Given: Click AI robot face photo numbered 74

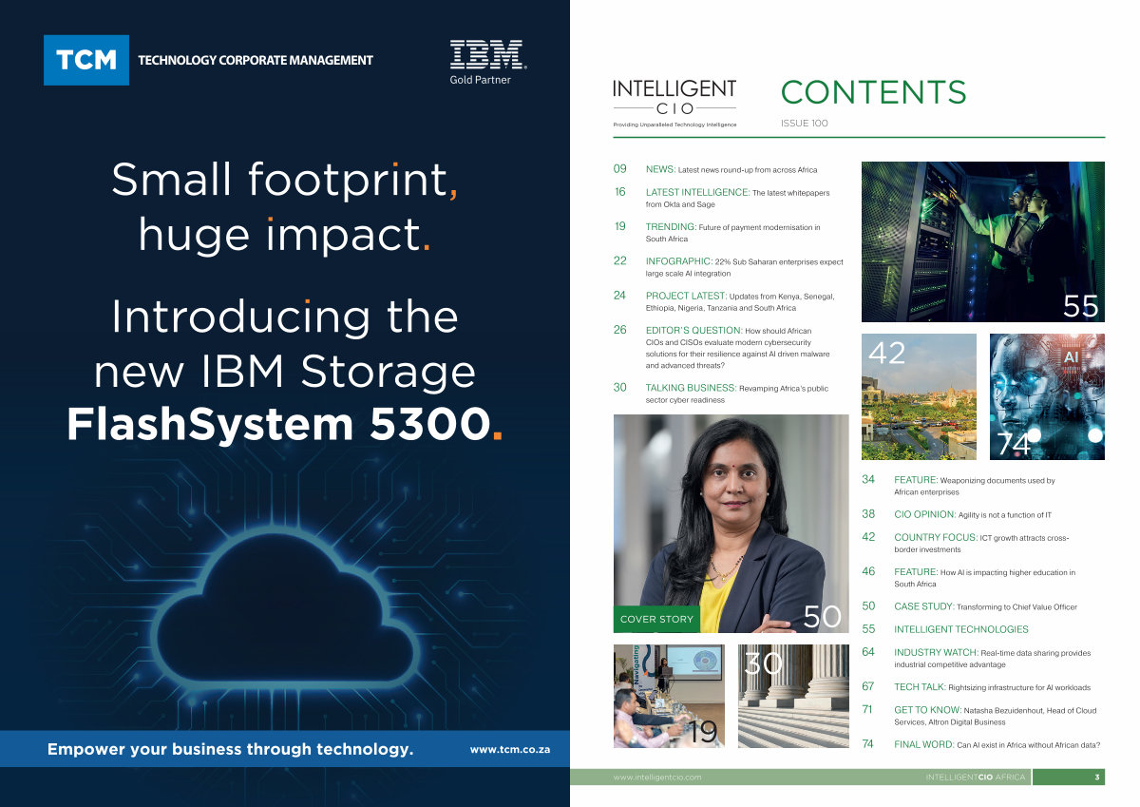Looking at the screenshot, I should [1047, 396].
